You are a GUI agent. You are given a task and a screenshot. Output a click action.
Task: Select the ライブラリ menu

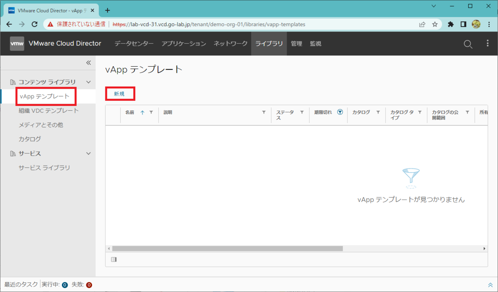(269, 44)
